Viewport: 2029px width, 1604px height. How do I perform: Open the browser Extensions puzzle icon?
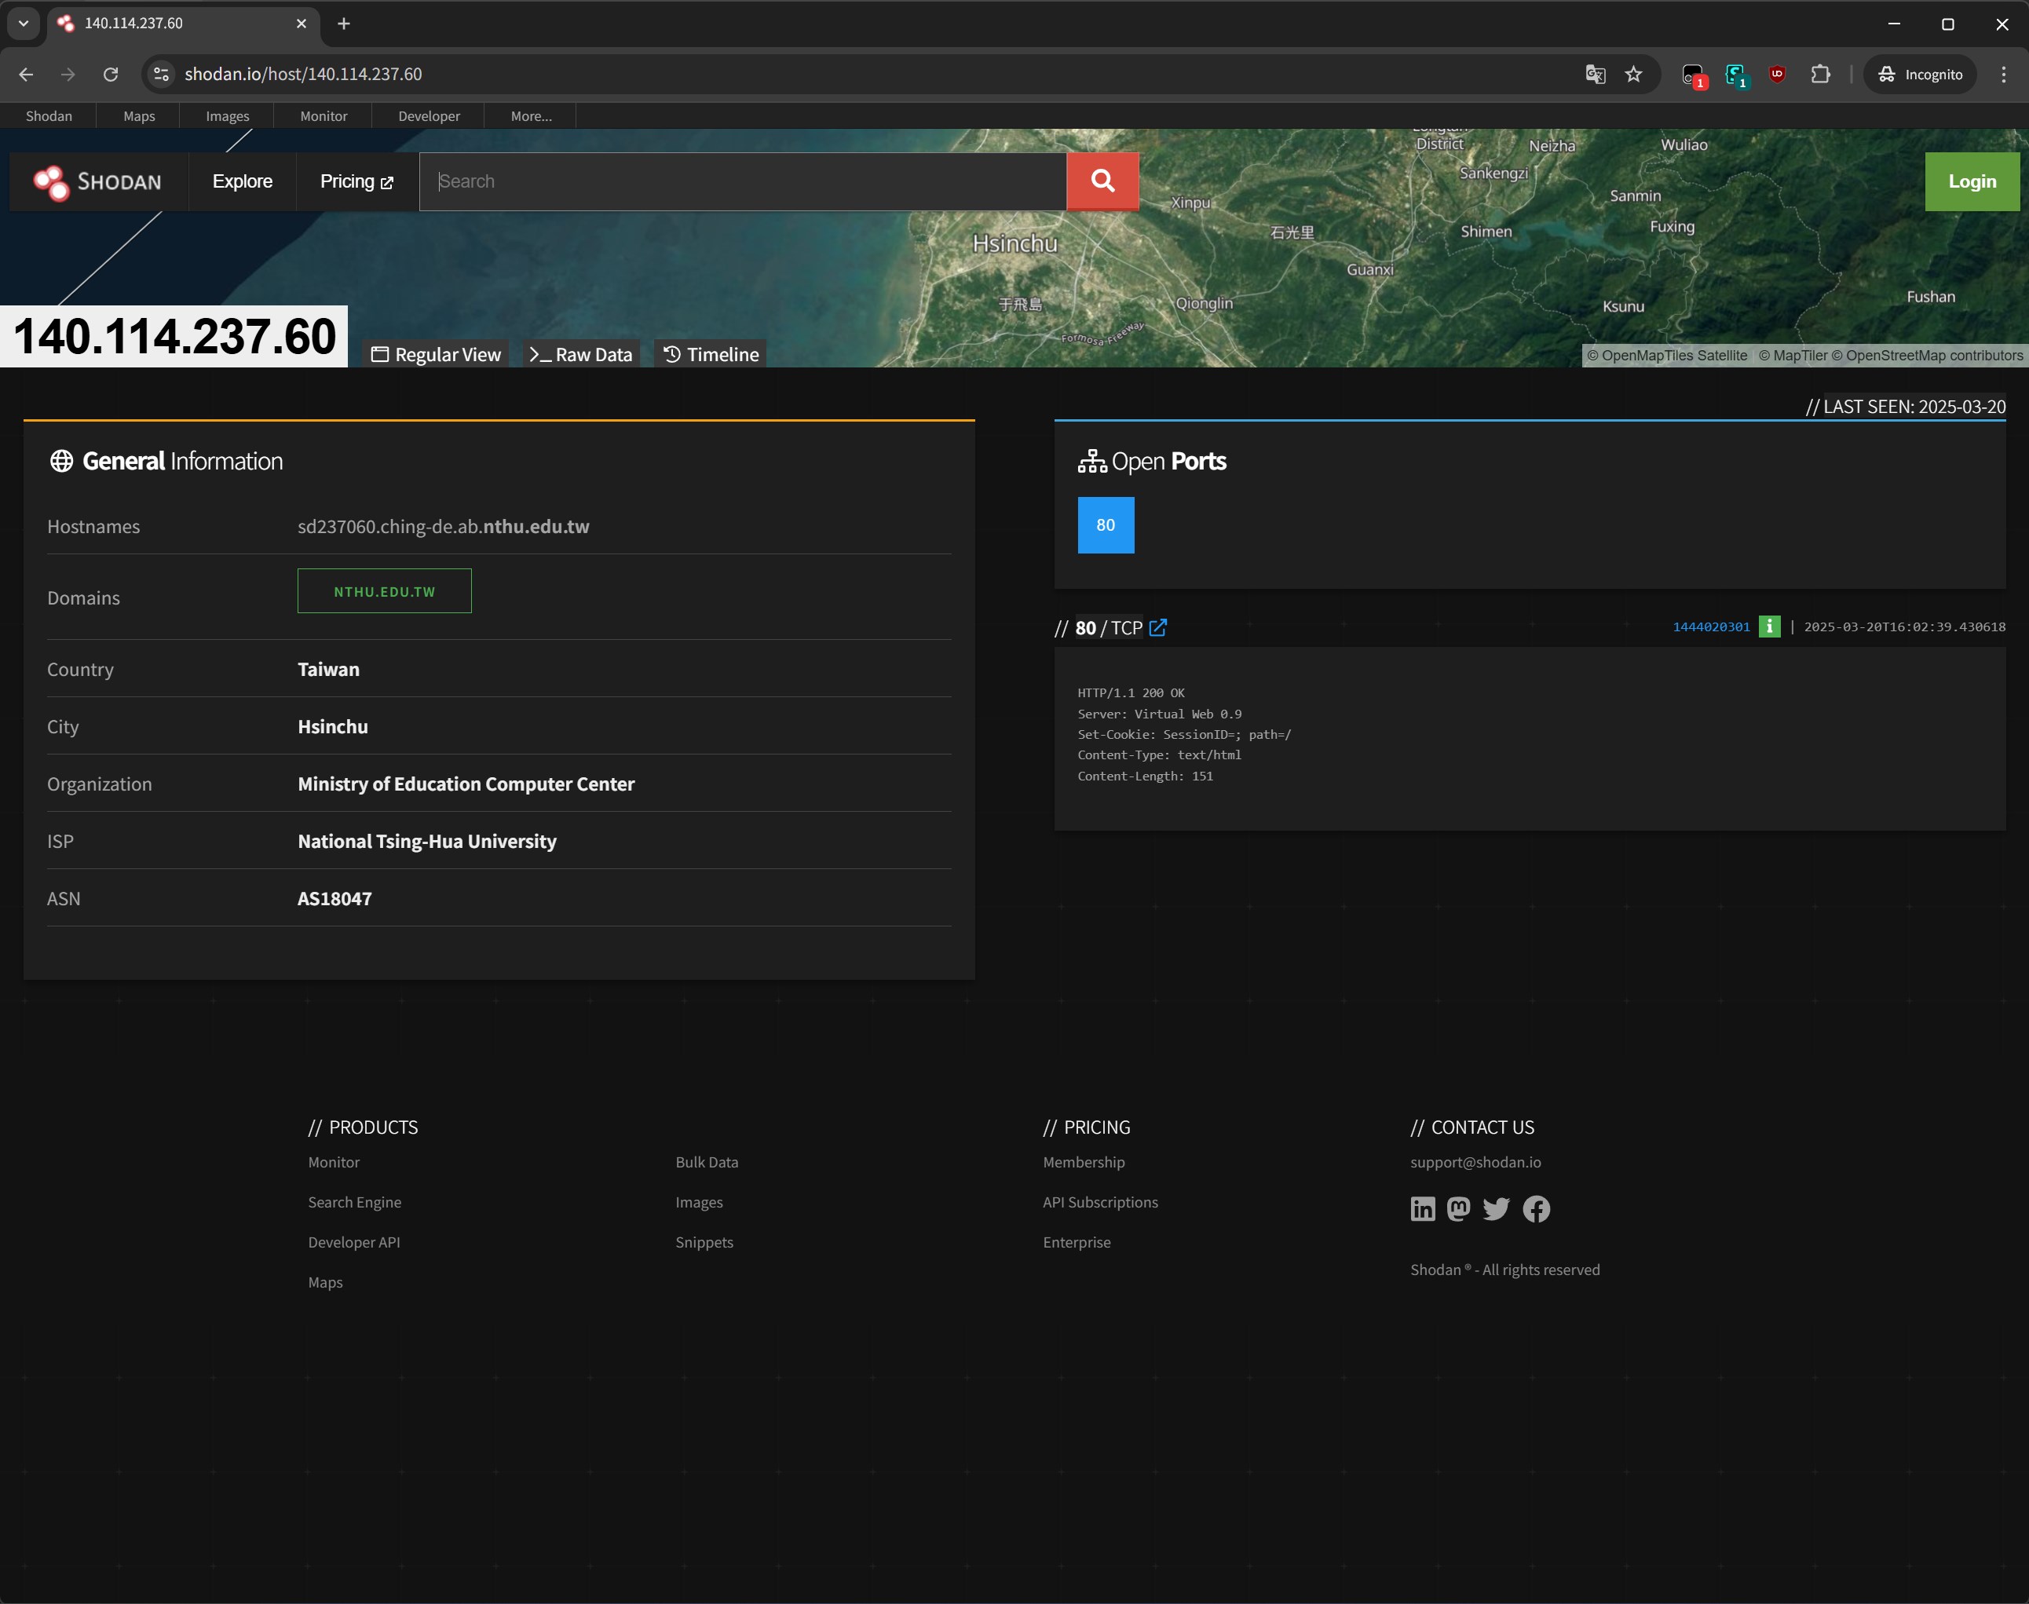(1820, 74)
